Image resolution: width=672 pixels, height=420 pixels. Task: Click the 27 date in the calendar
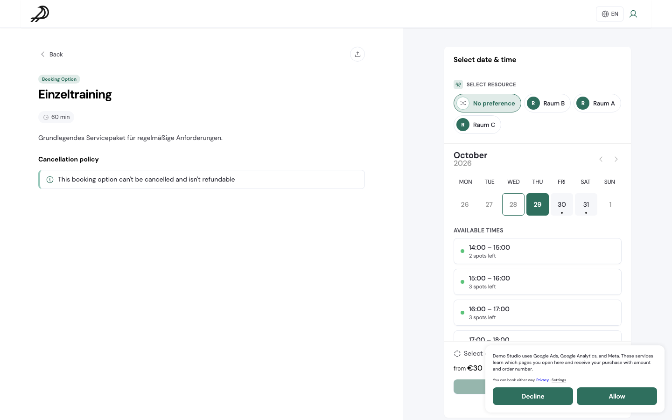pyautogui.click(x=489, y=204)
